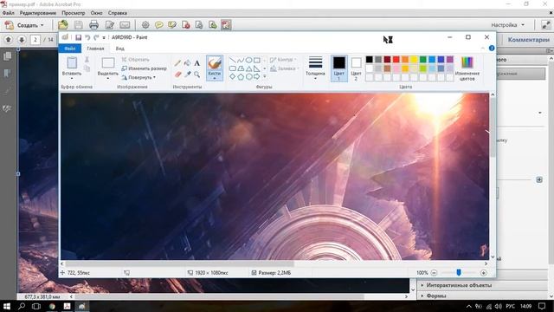Open Paint help via blue question icon
Viewport: 554px width, 312px height.
(492, 49)
